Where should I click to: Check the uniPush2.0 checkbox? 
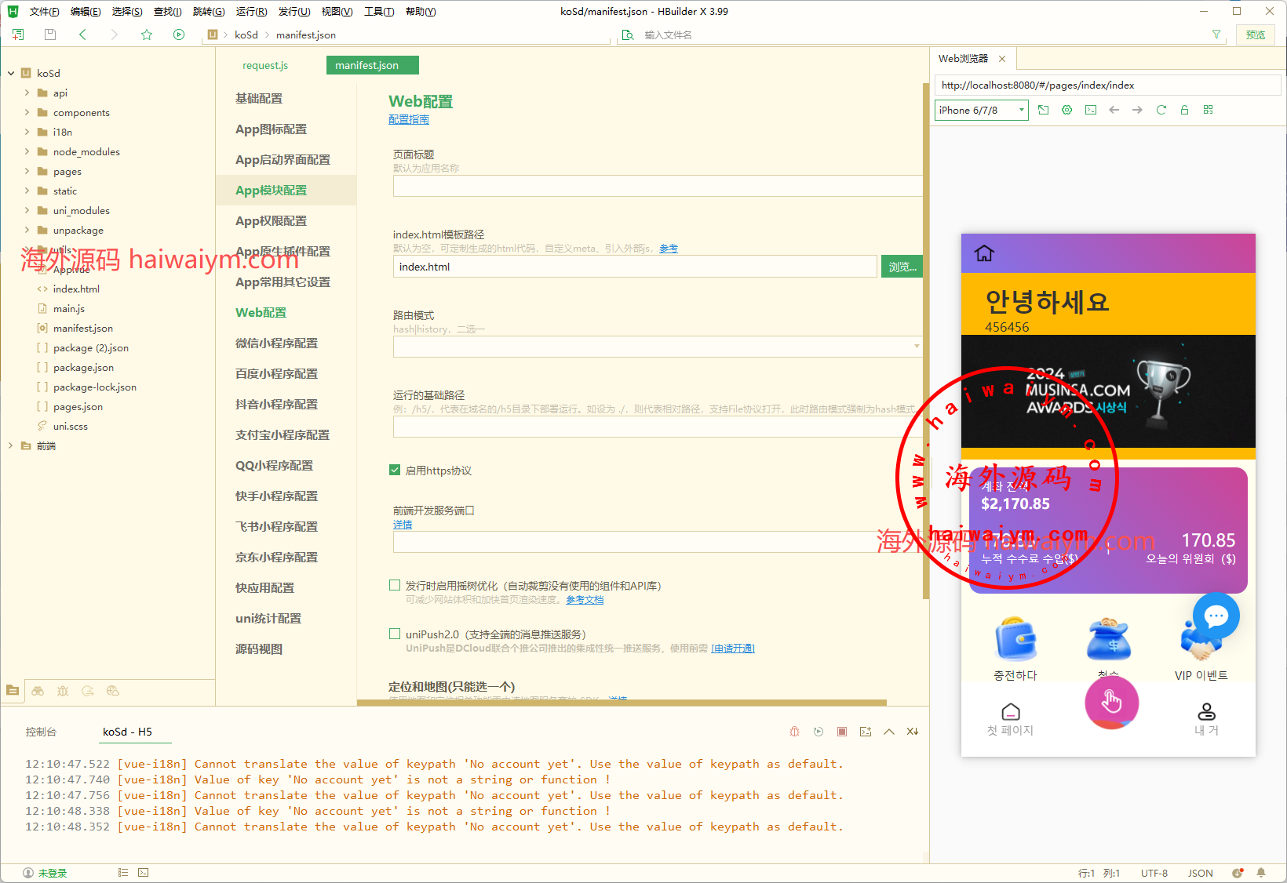[395, 634]
